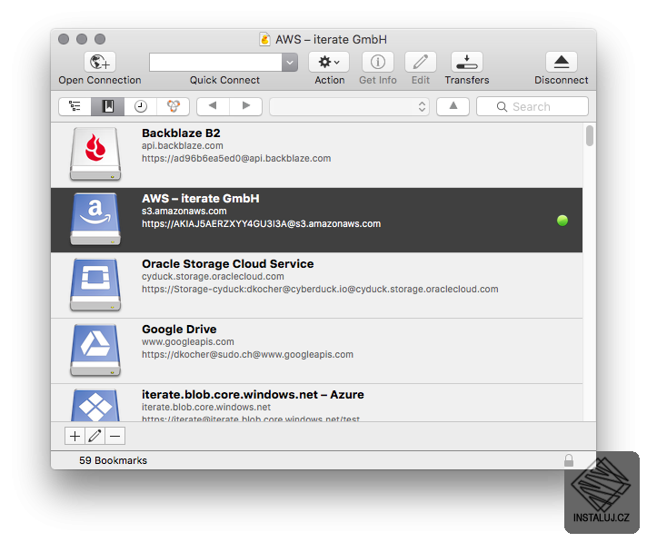Select the Backblaze B2 bookmark title
This screenshot has width=647, height=542.
(x=181, y=133)
